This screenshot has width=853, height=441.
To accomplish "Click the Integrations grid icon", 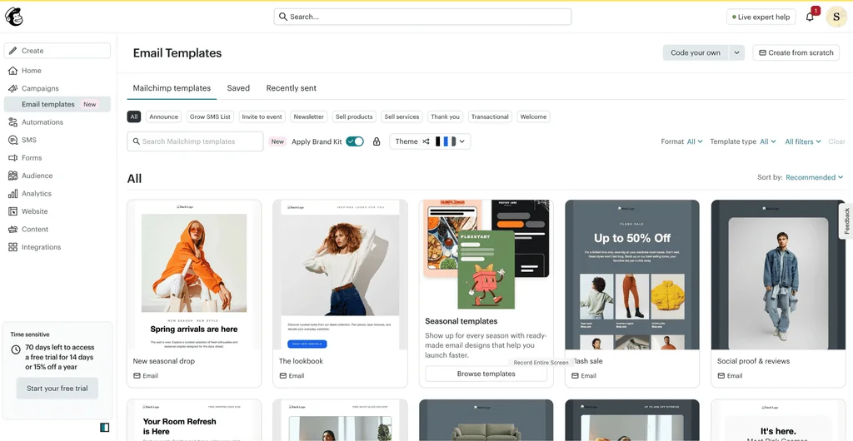I will 13,247.
